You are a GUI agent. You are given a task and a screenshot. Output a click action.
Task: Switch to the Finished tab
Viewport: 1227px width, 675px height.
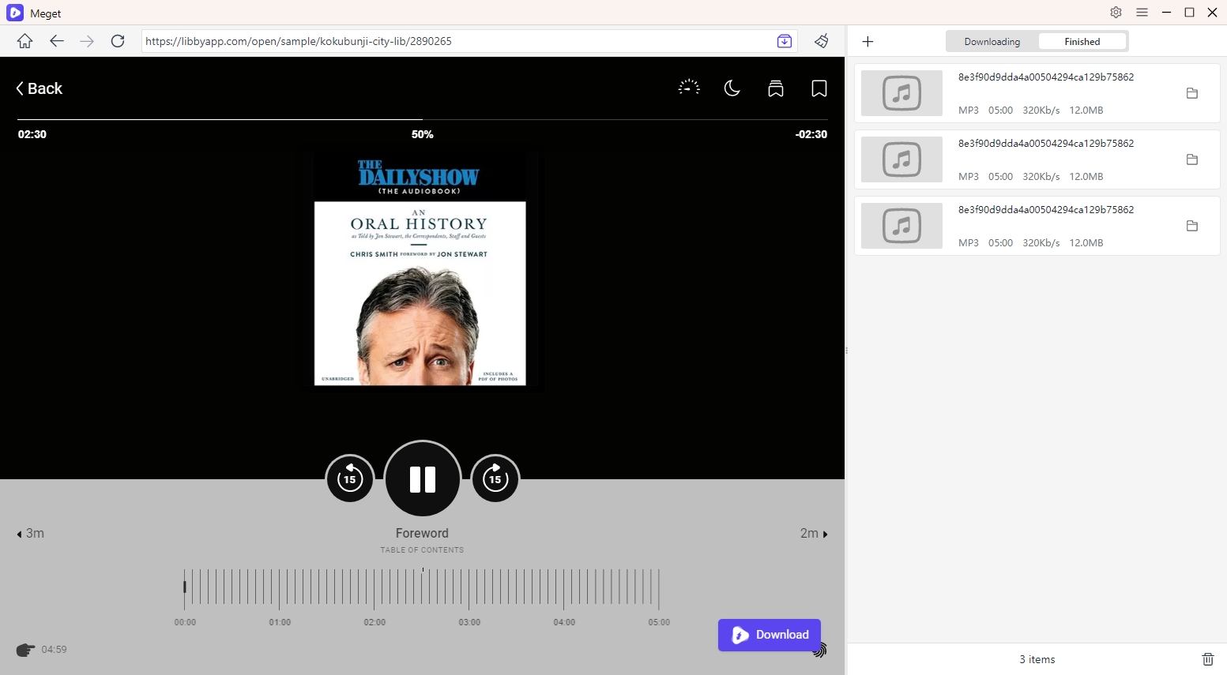point(1082,42)
